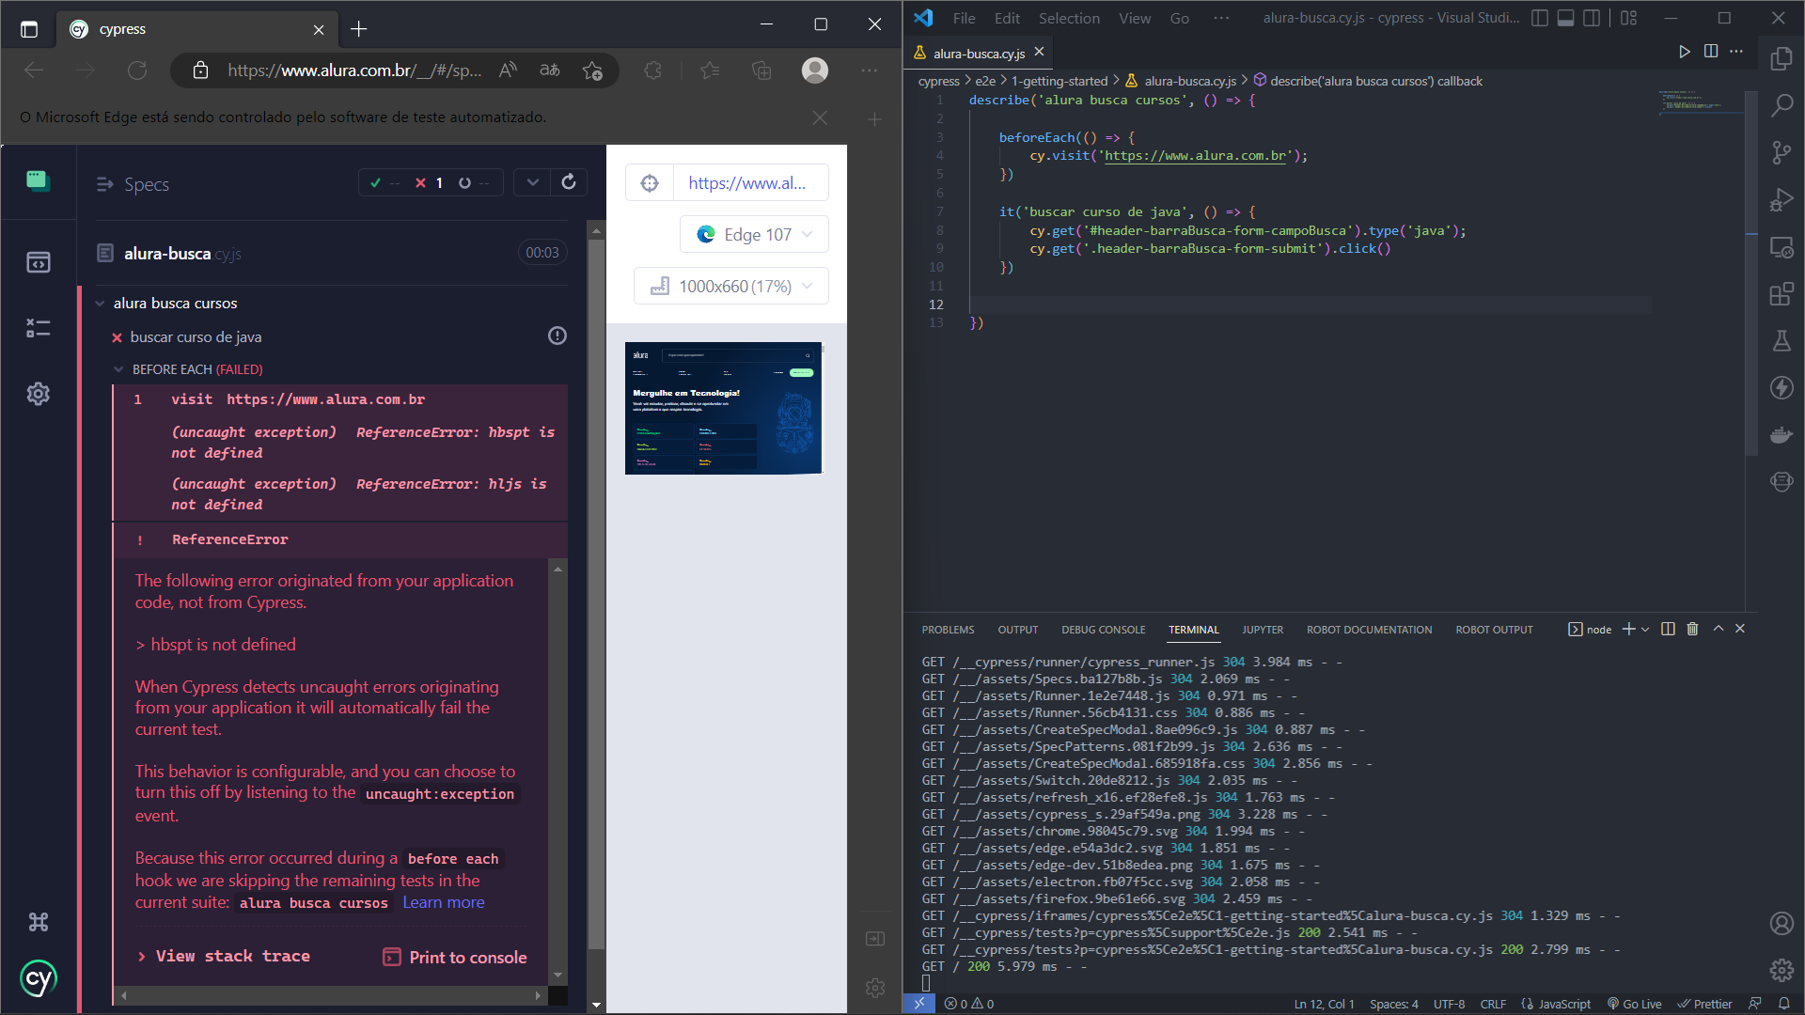Click Edge address bar URL field
The height and width of the screenshot is (1015, 1805).
(353, 70)
